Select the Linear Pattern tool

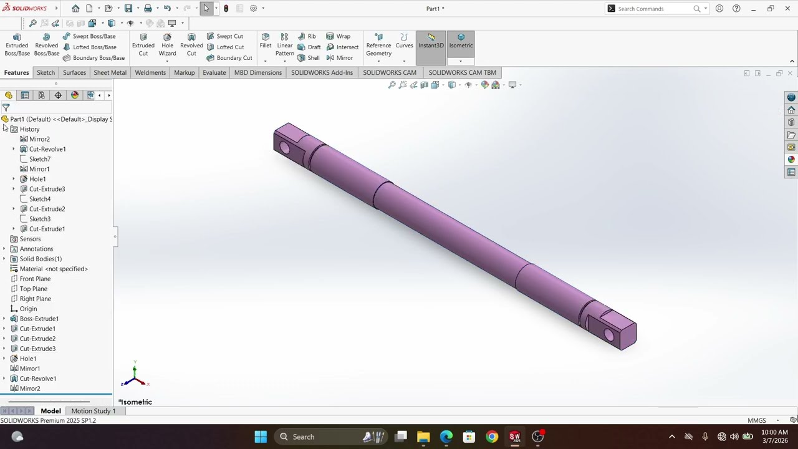click(x=285, y=45)
